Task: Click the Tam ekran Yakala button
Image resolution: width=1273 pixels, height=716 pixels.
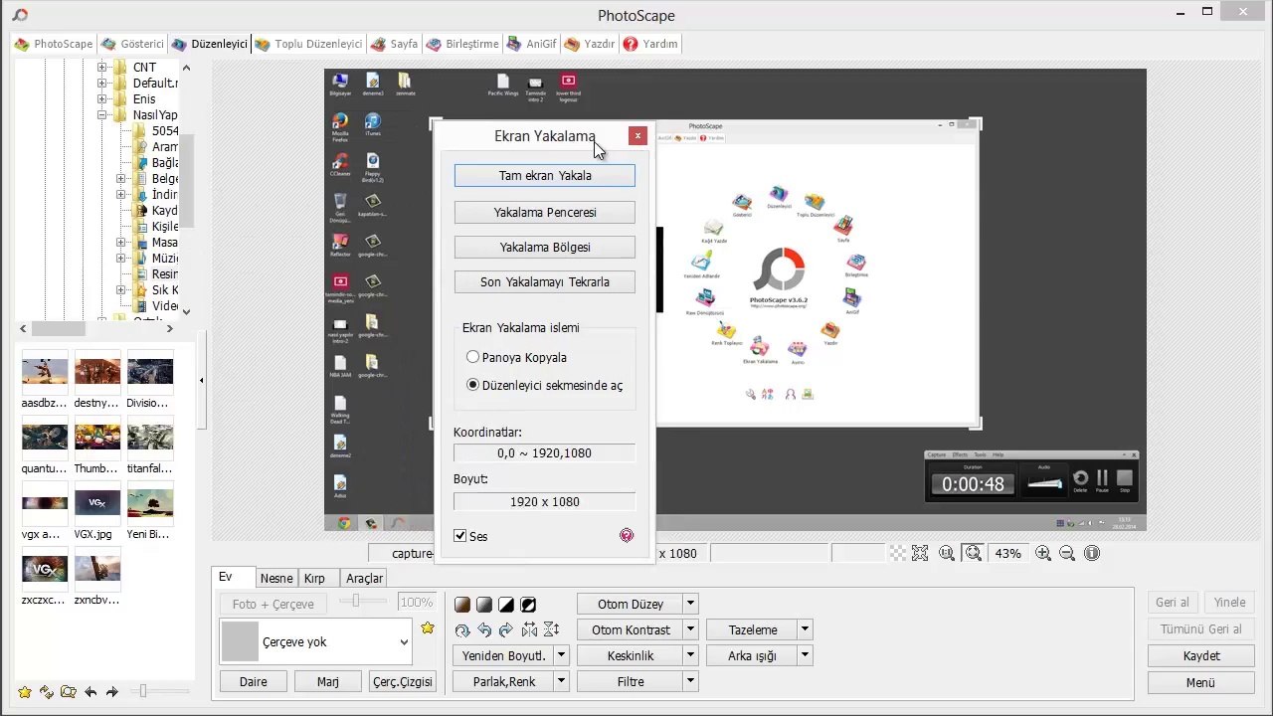Action: coord(545,176)
